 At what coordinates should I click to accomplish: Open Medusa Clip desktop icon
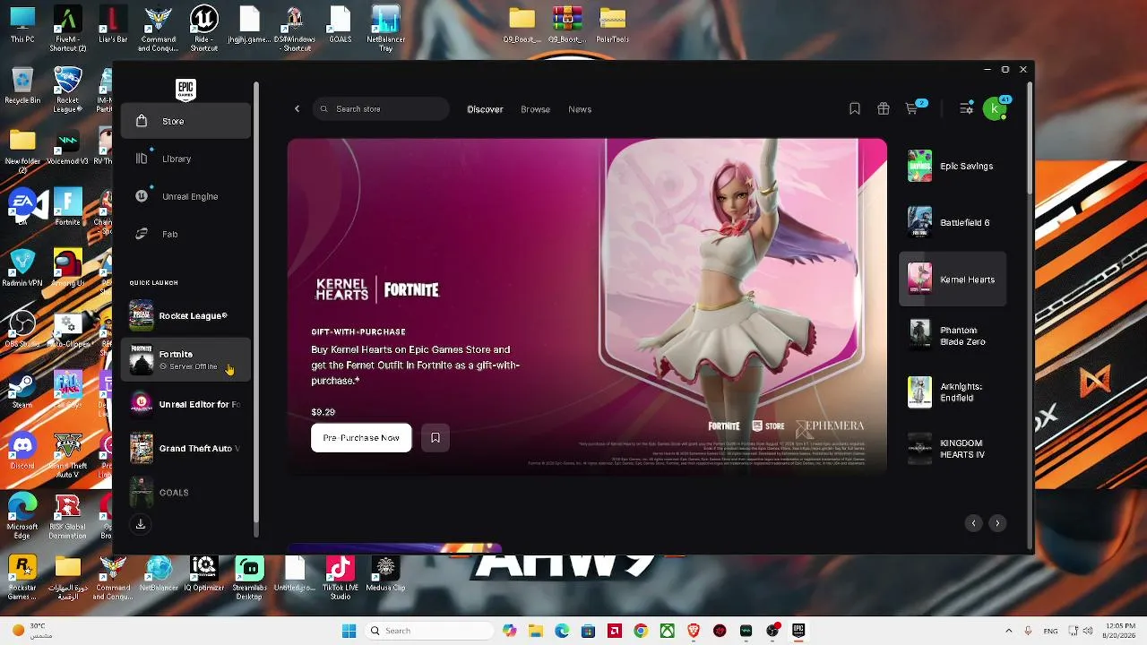coord(385,575)
